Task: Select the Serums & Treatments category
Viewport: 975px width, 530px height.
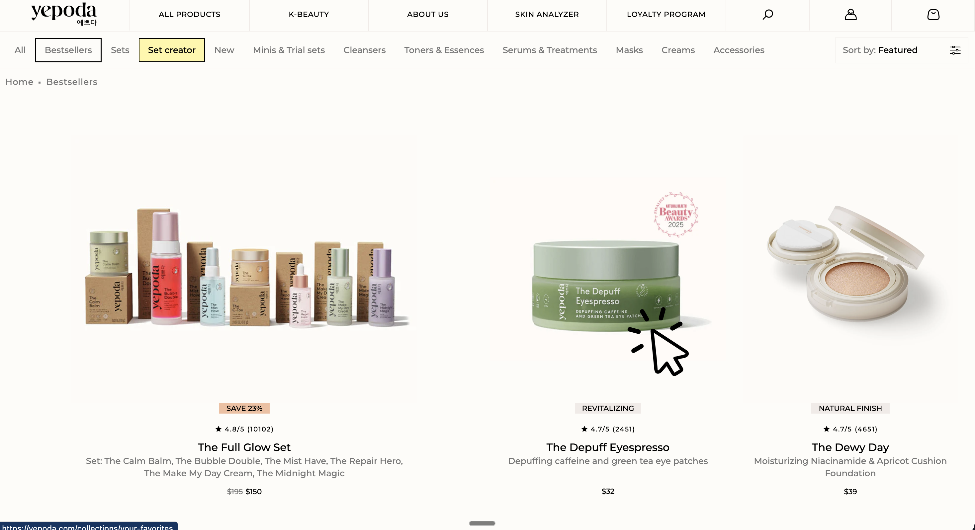Action: pos(550,50)
